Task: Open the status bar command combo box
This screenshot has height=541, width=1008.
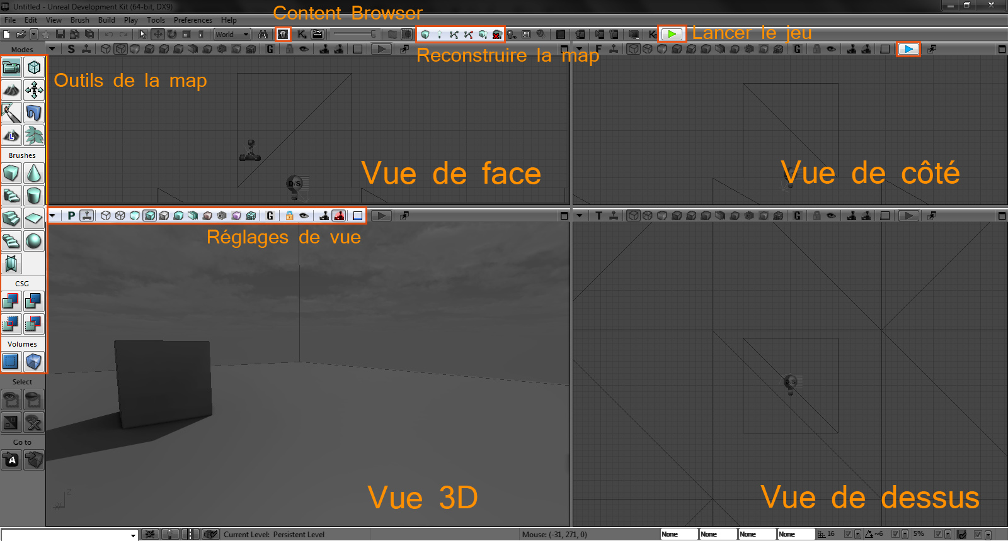Action: (x=69, y=535)
